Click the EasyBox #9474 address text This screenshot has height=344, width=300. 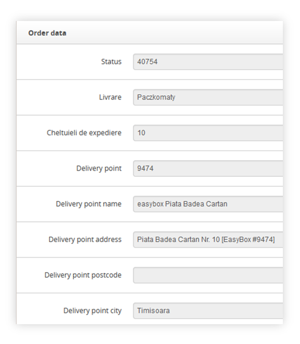(x=248, y=240)
